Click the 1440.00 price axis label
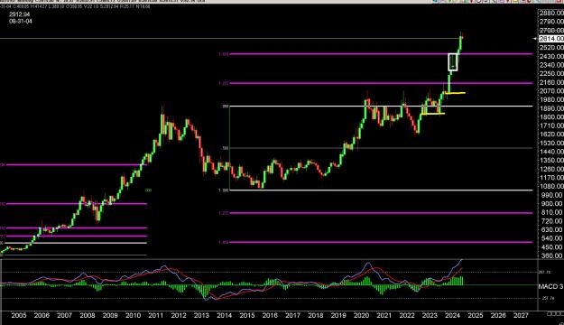 [x=551, y=152]
